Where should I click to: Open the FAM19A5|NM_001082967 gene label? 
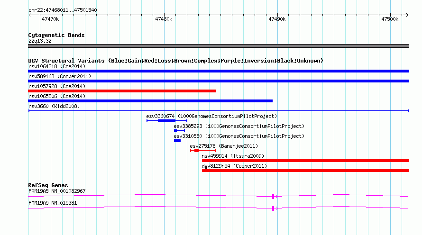point(57,191)
